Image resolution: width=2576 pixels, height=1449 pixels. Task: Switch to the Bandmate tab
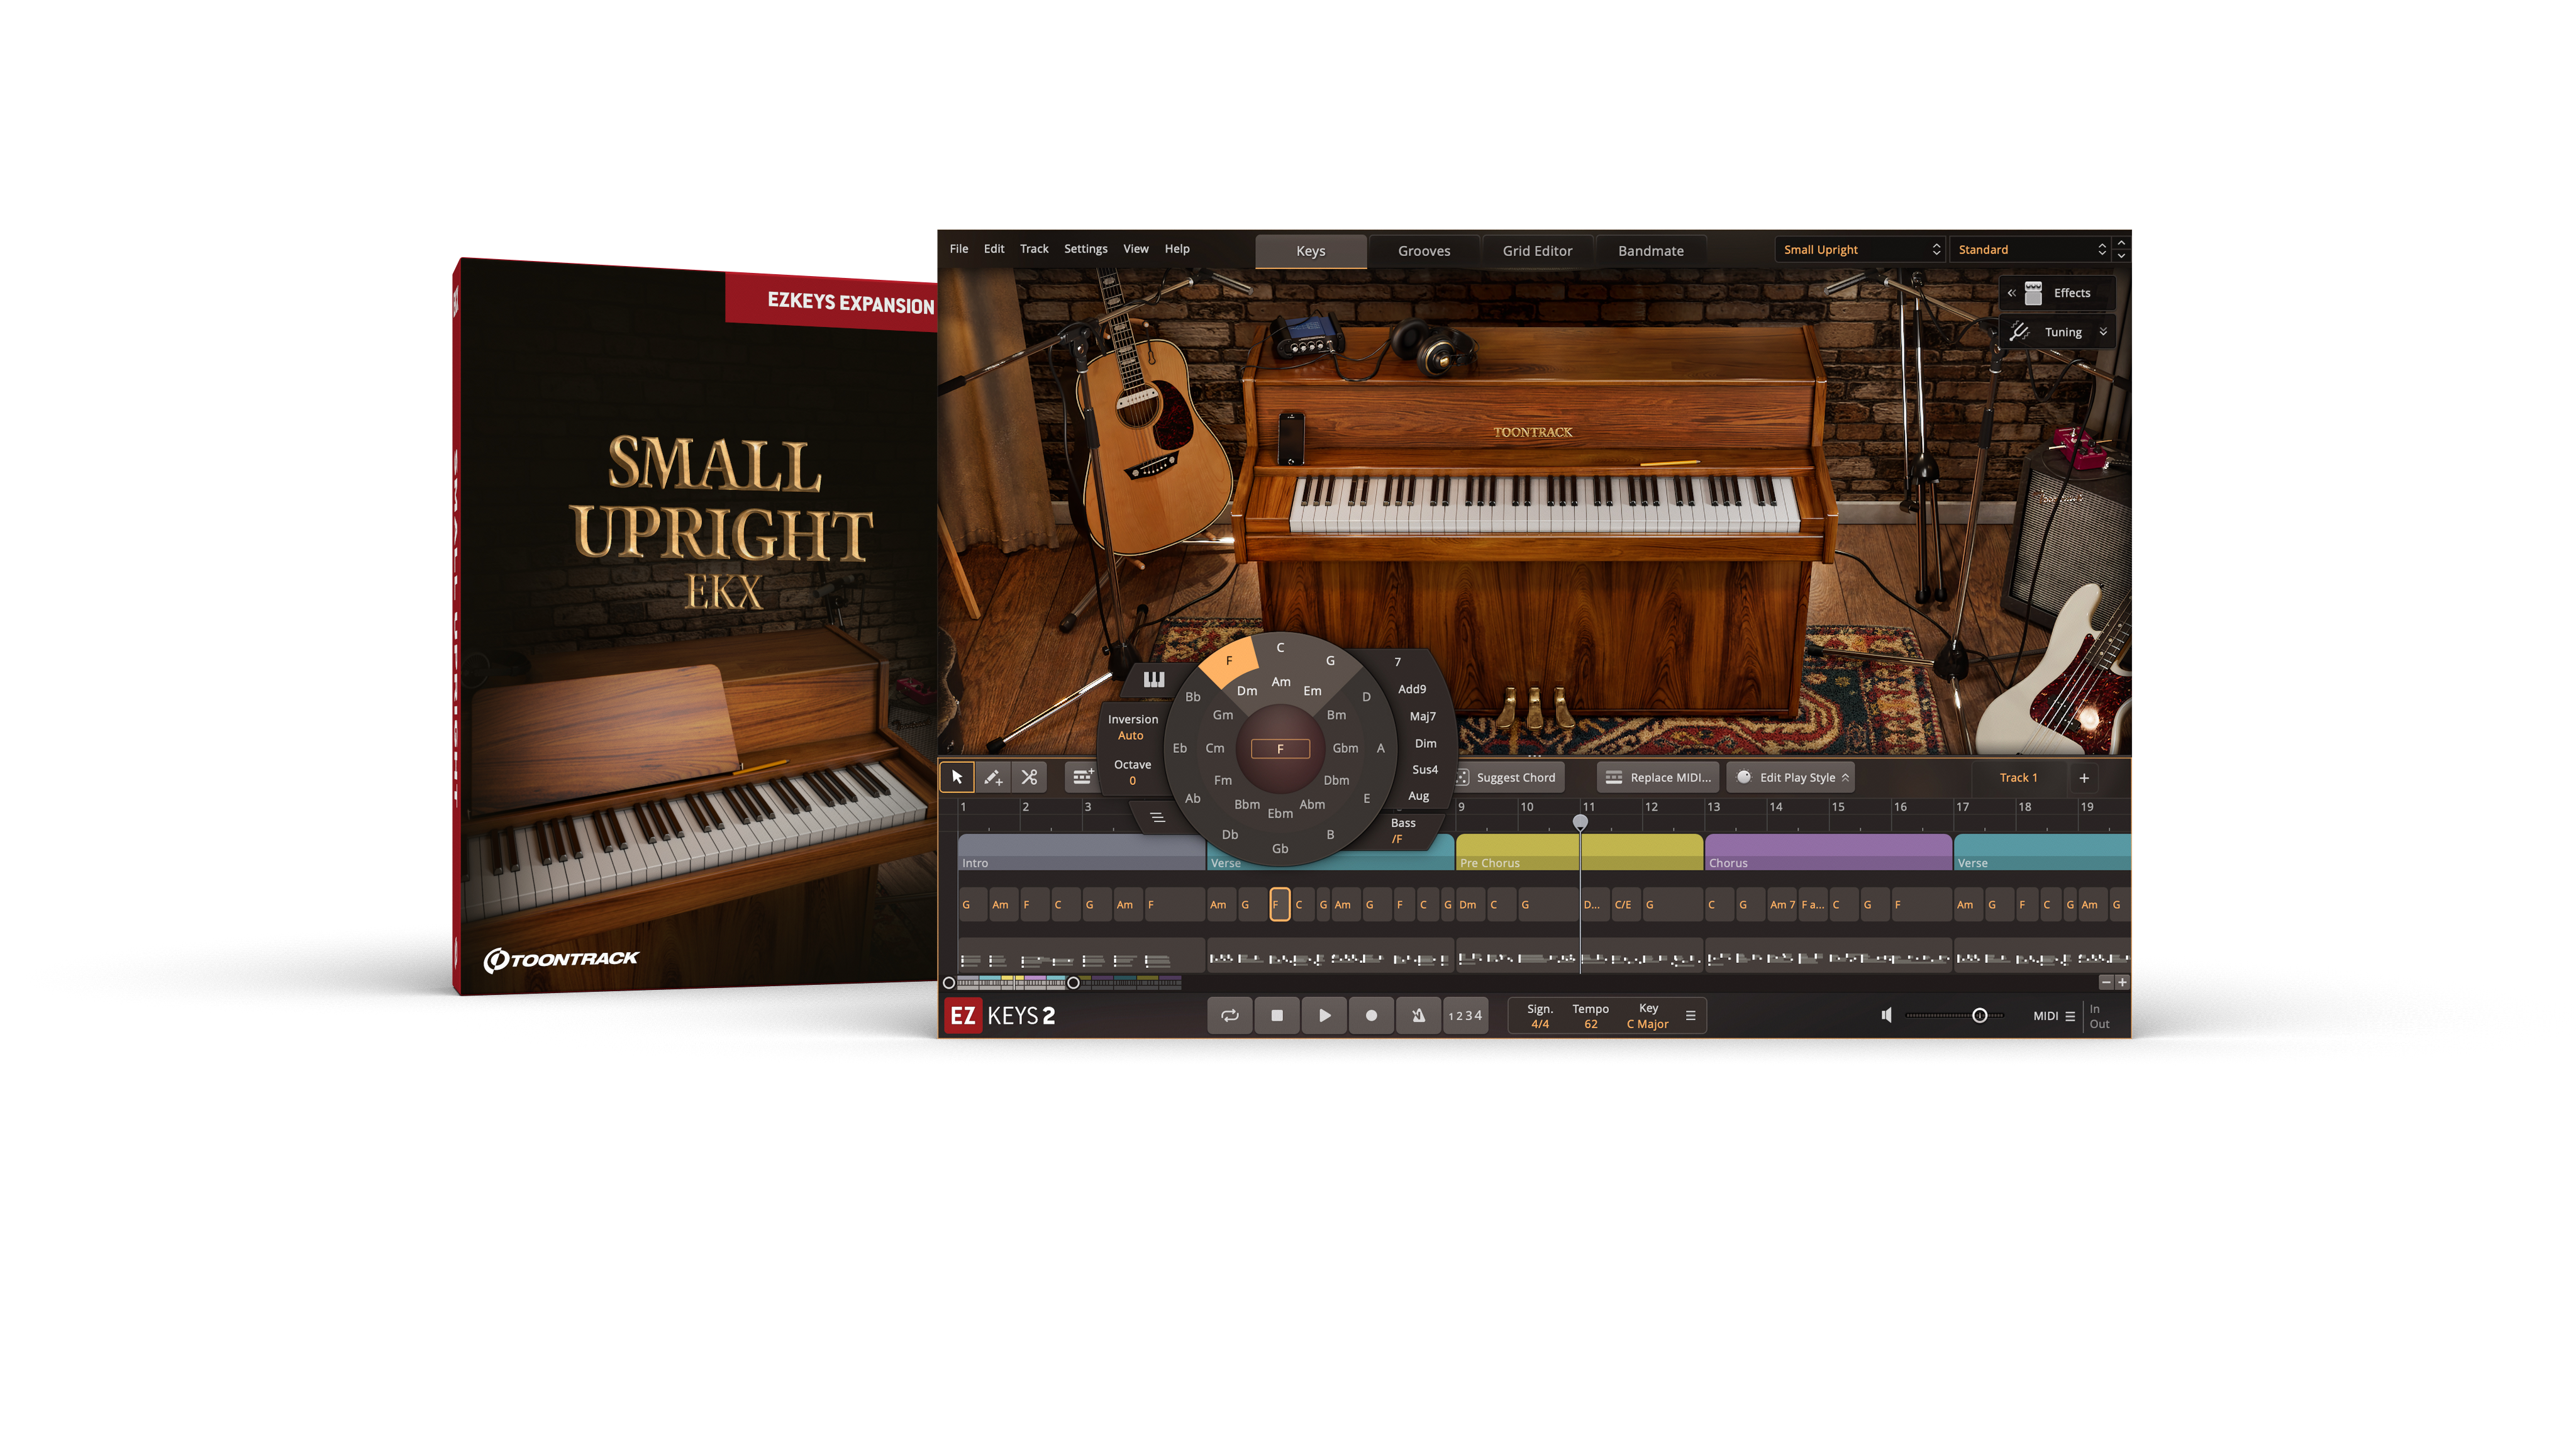[1650, 251]
